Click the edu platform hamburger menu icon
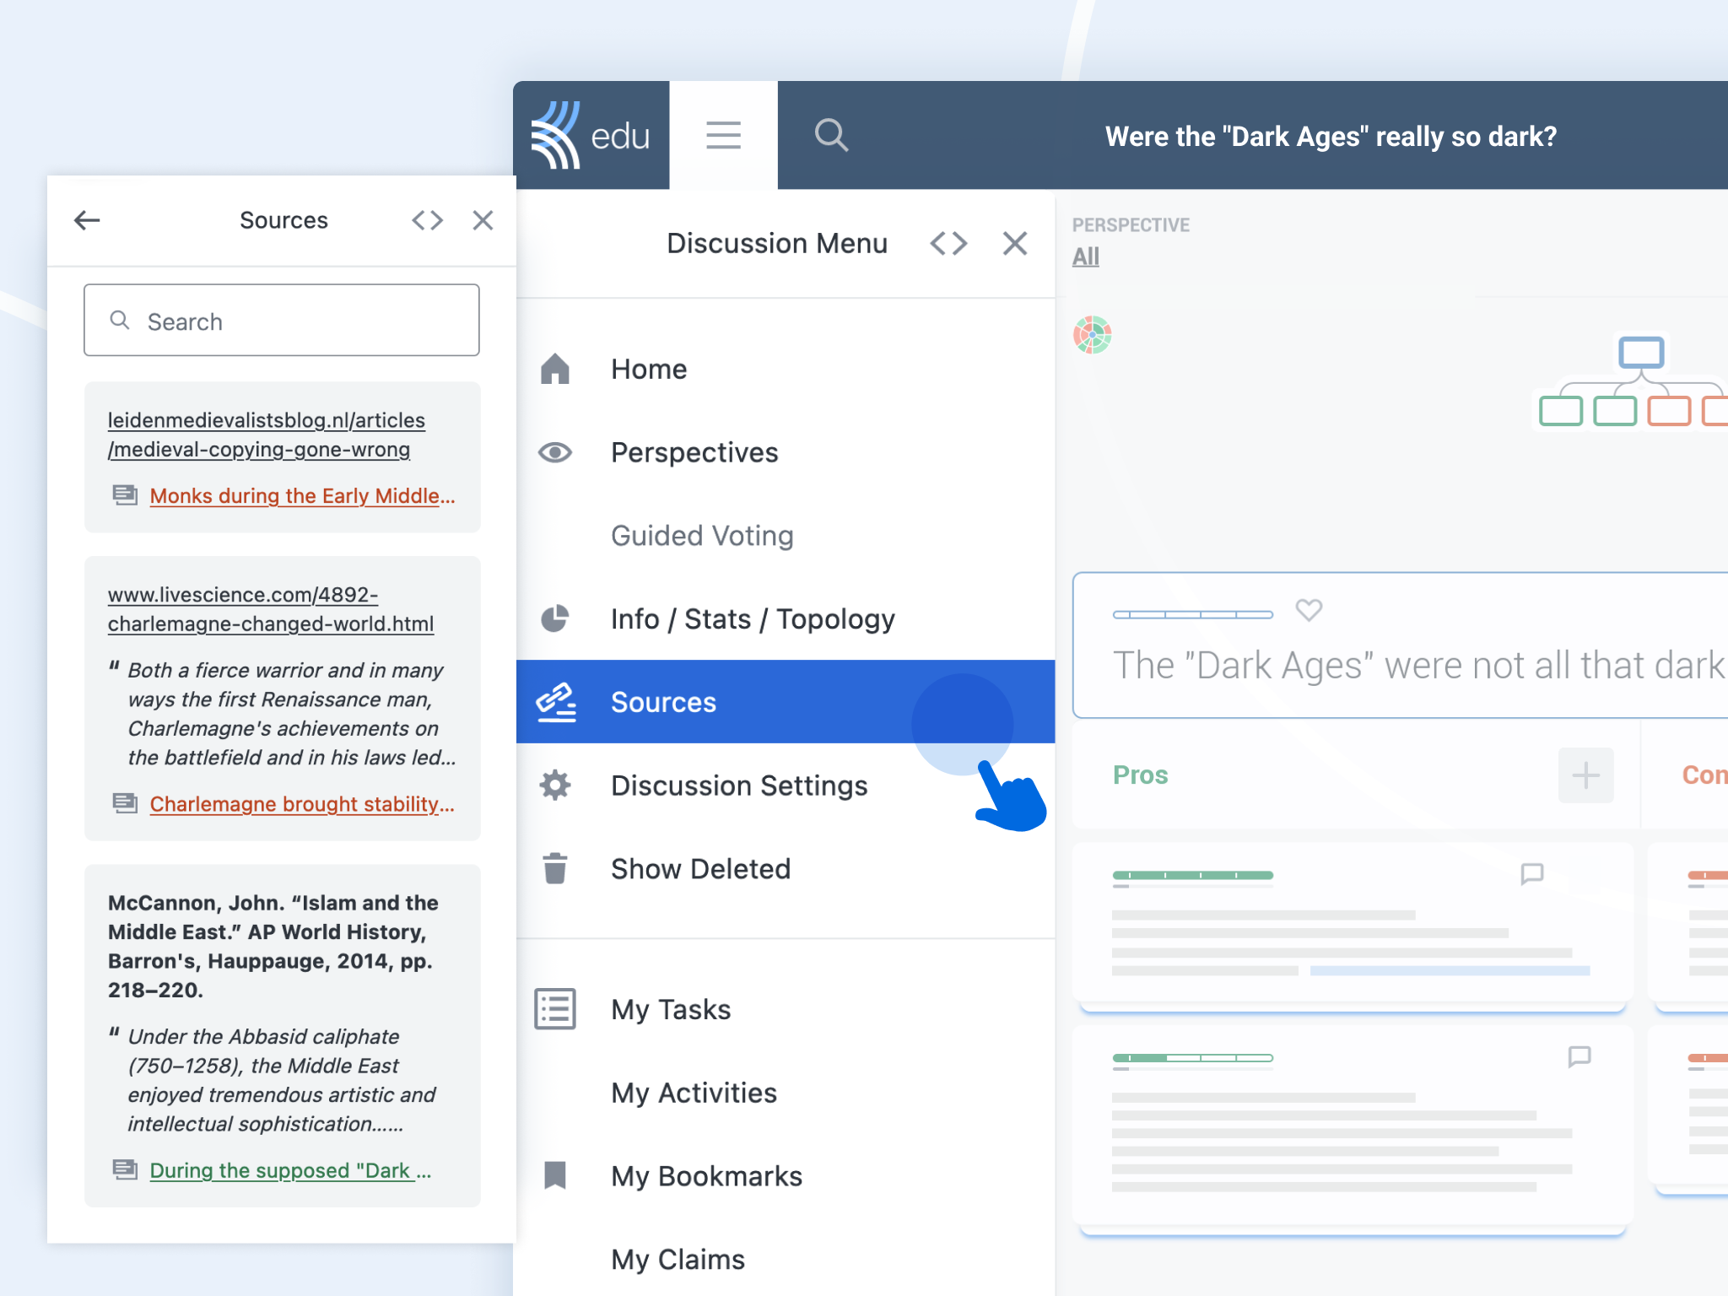Viewport: 1728px width, 1296px height. click(724, 136)
